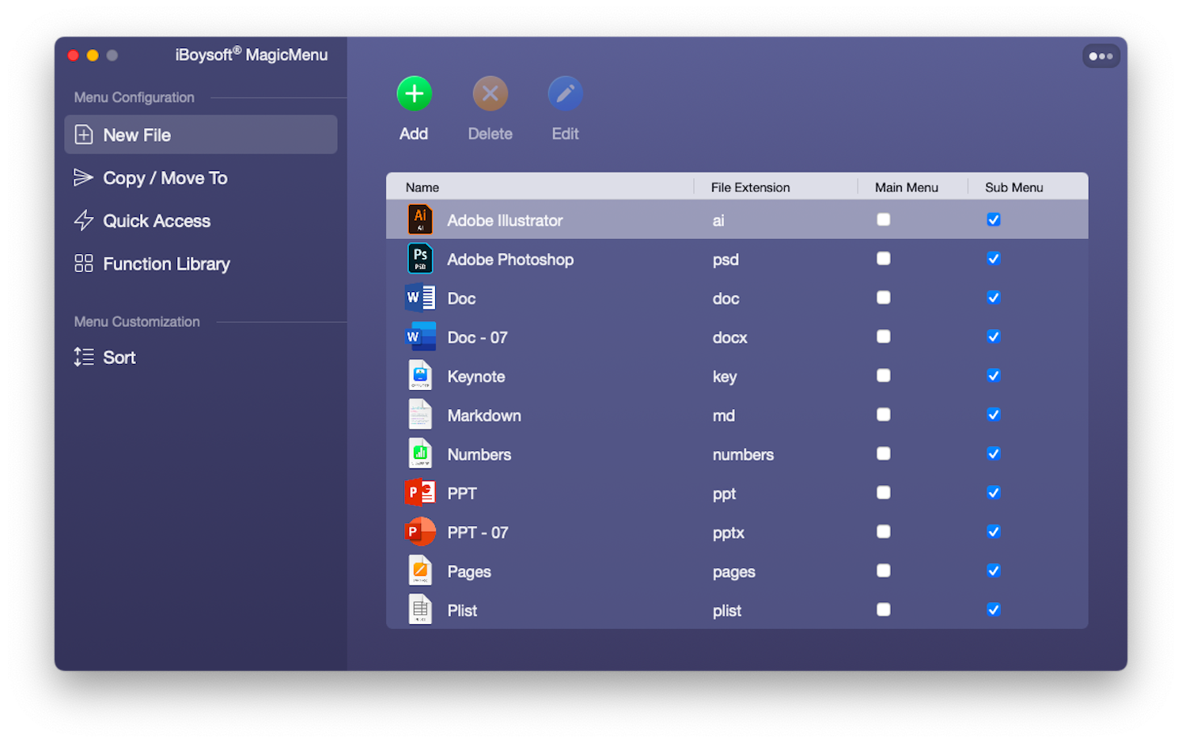Select the Pages file icon

point(420,571)
